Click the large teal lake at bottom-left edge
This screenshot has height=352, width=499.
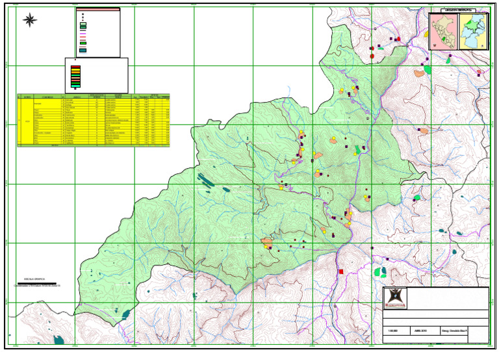(59, 340)
